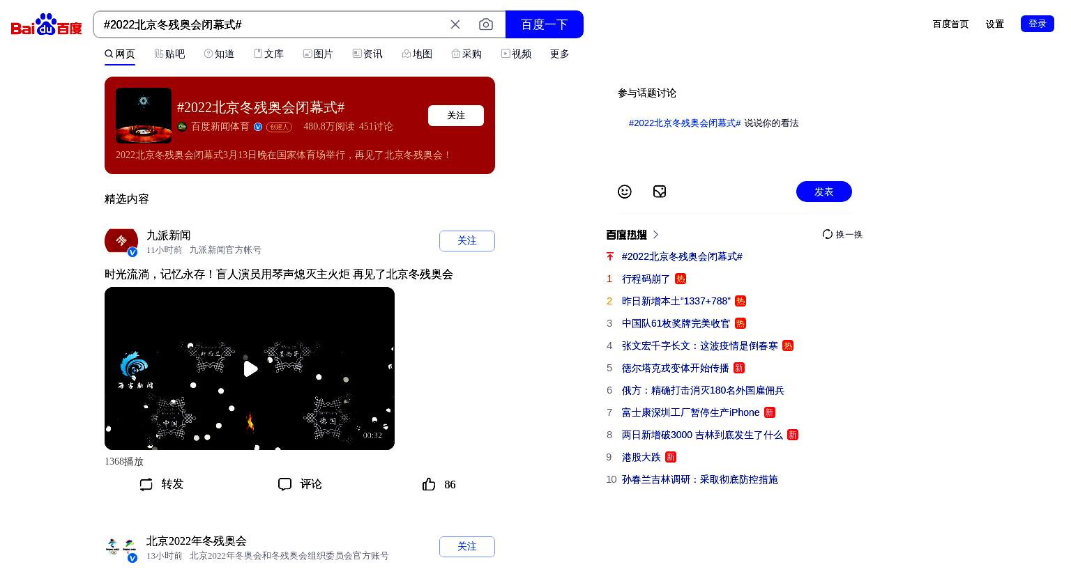
Task: Go to the 资讯 tab
Action: (x=367, y=54)
